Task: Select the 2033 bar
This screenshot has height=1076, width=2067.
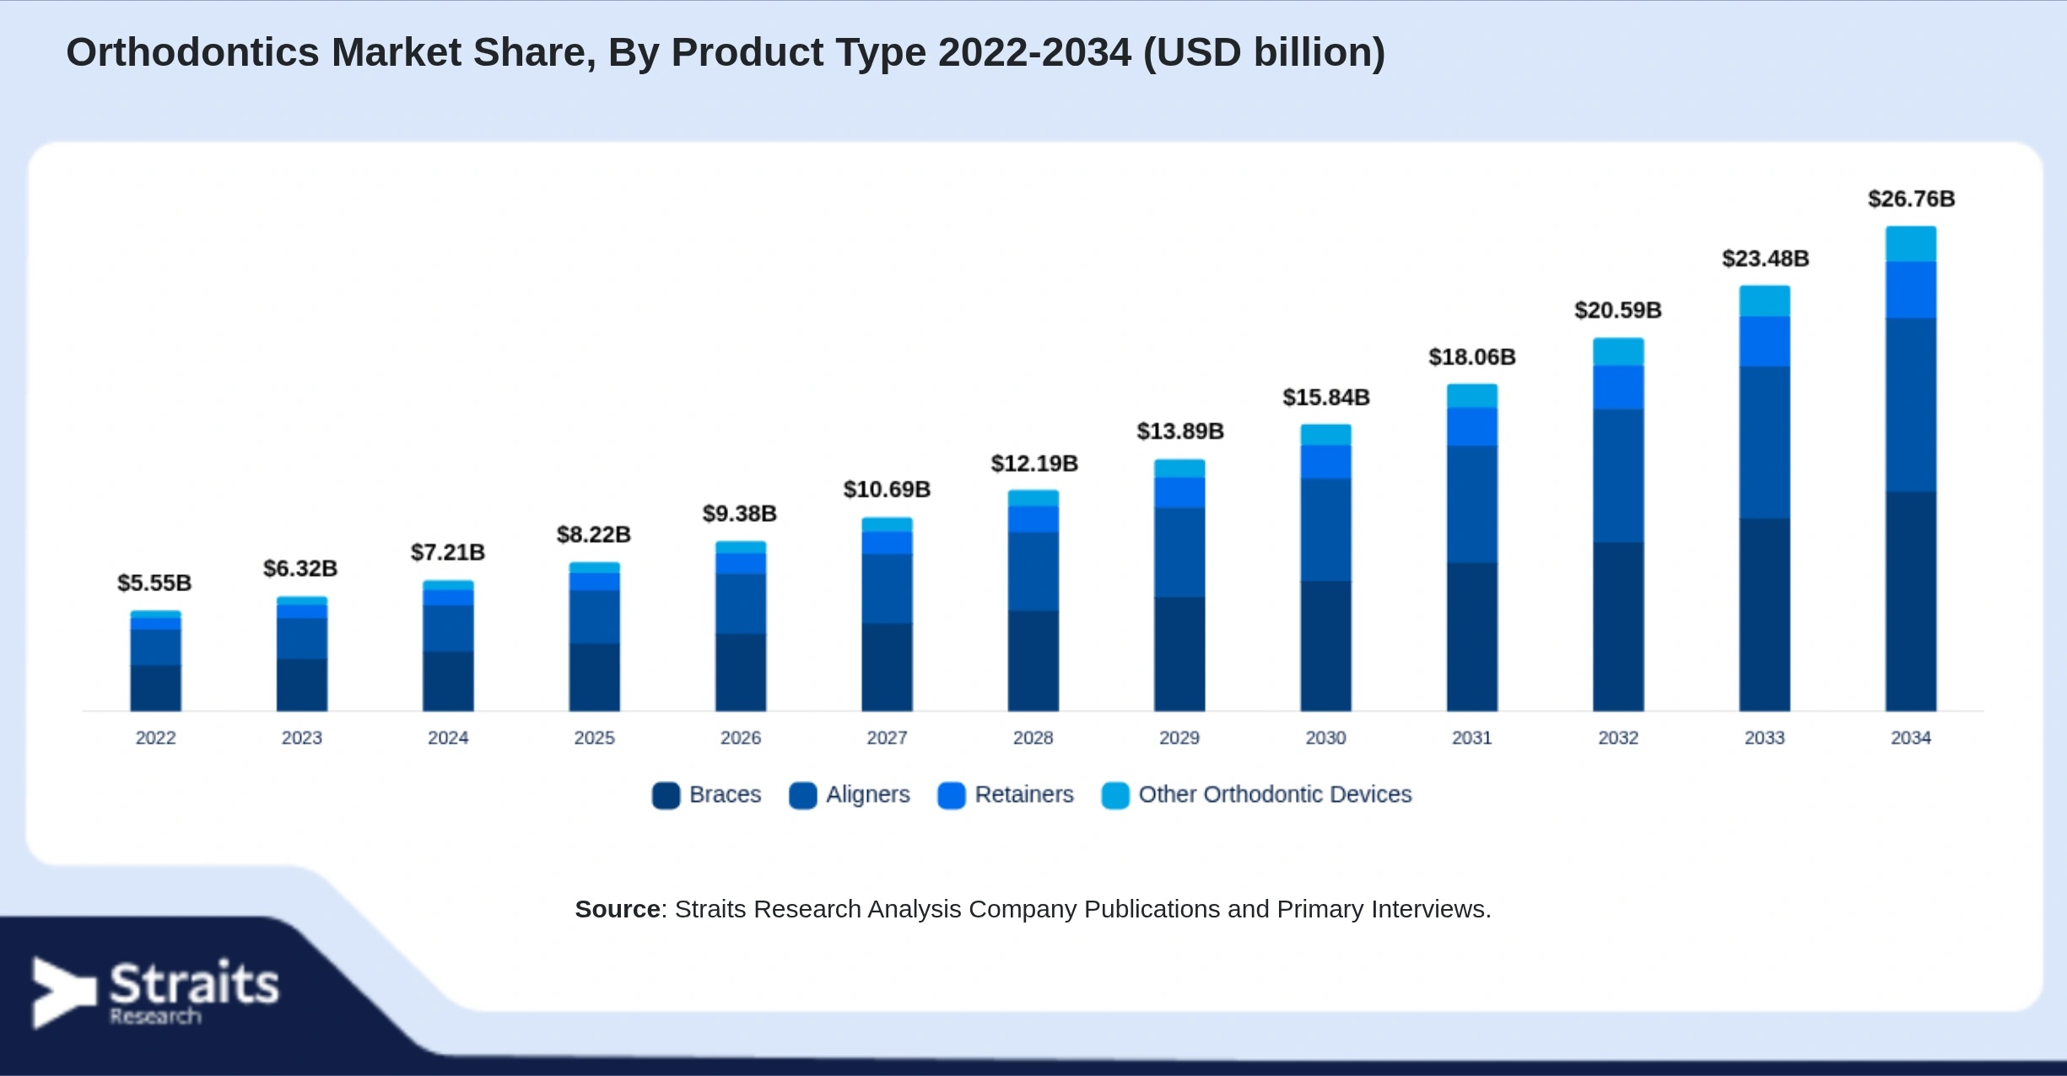Action: click(1764, 498)
